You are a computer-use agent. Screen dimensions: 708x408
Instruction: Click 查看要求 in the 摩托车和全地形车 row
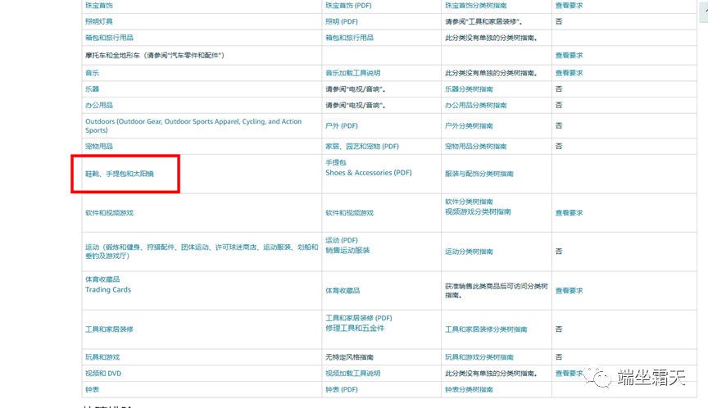click(569, 55)
